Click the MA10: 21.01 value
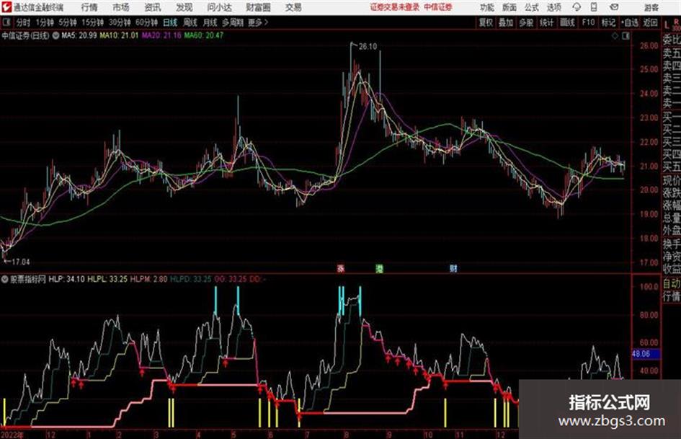The image size is (681, 439). coord(119,35)
